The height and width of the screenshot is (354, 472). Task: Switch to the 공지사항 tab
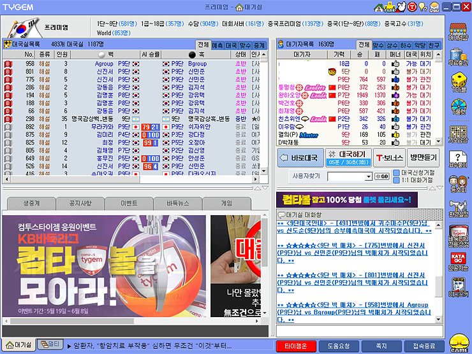point(80,204)
